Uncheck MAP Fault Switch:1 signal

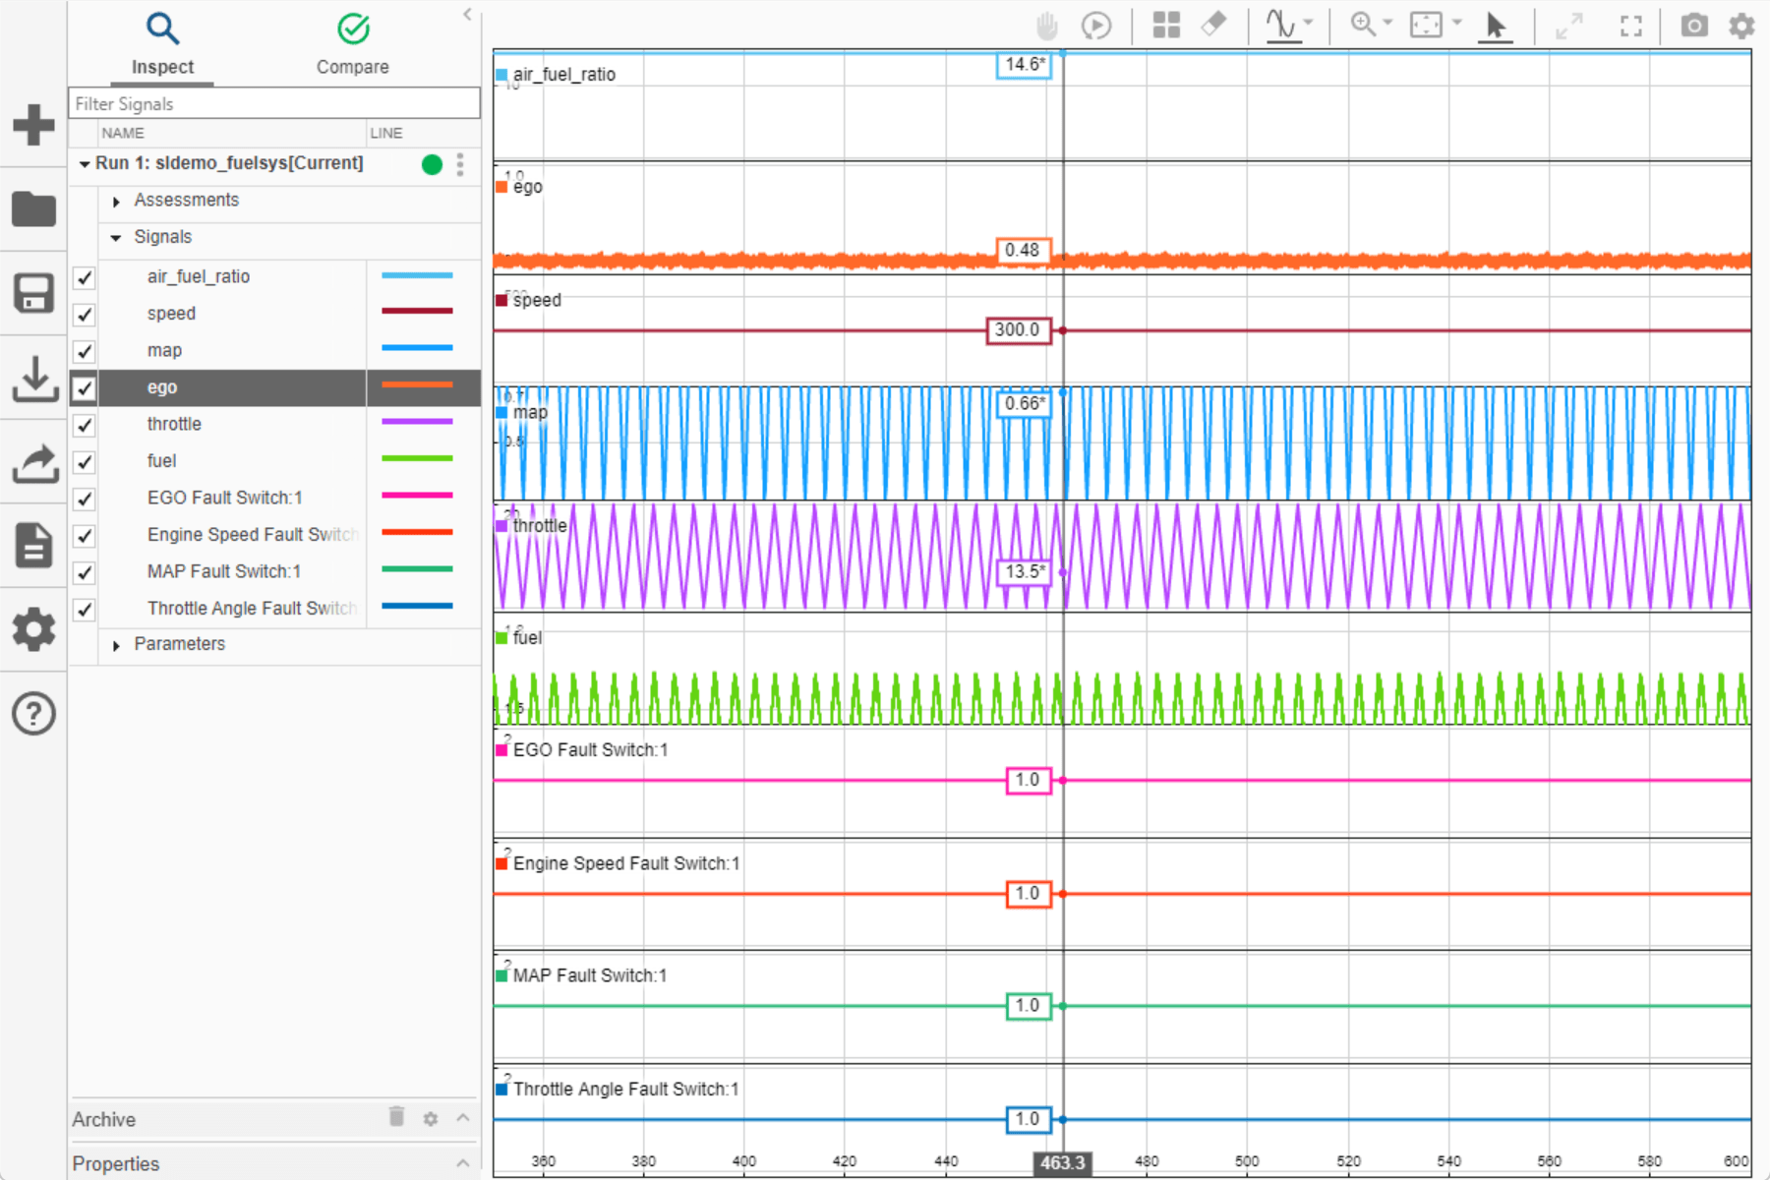(x=84, y=572)
